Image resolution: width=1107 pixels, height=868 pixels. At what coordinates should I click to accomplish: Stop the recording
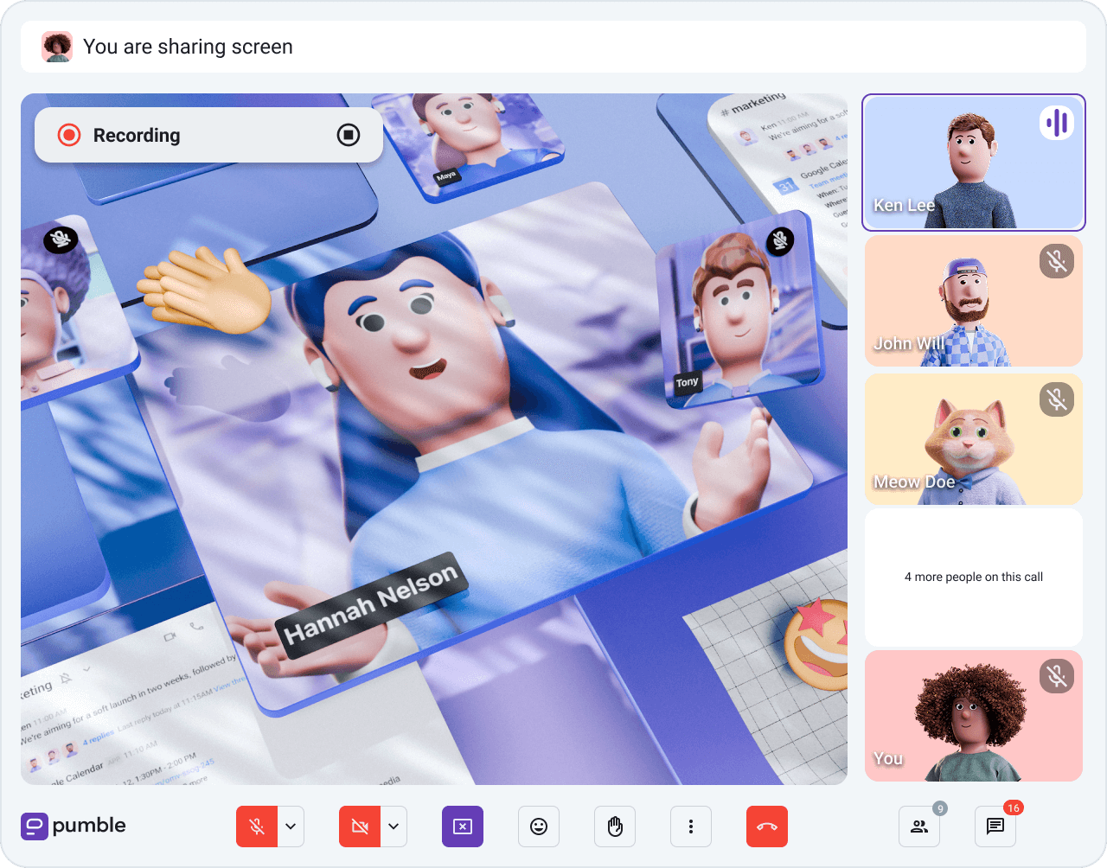[x=349, y=135]
